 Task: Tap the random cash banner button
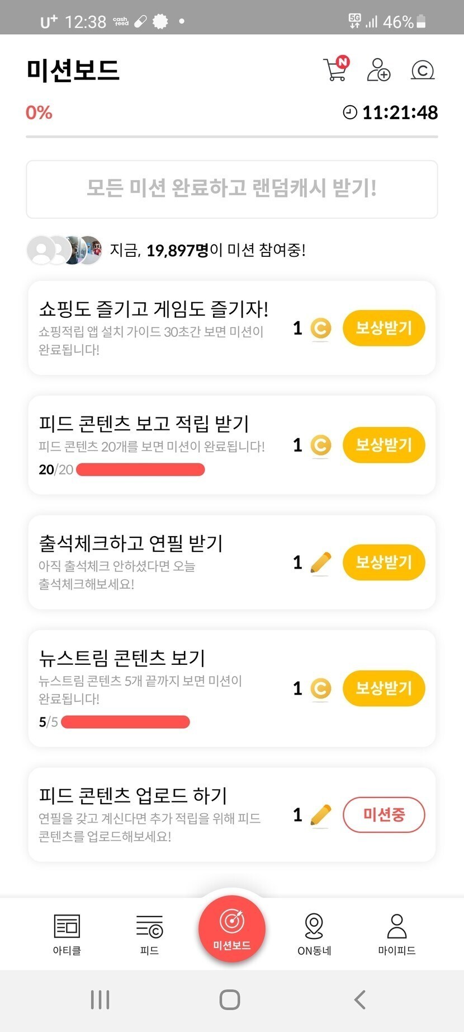point(232,189)
